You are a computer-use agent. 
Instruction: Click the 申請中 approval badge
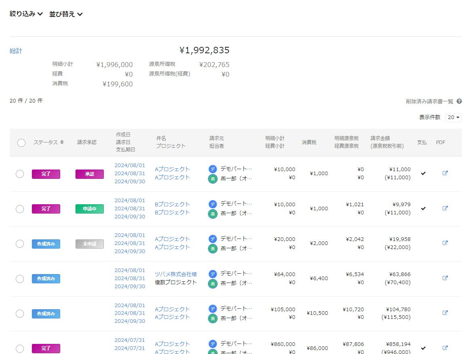coord(89,209)
